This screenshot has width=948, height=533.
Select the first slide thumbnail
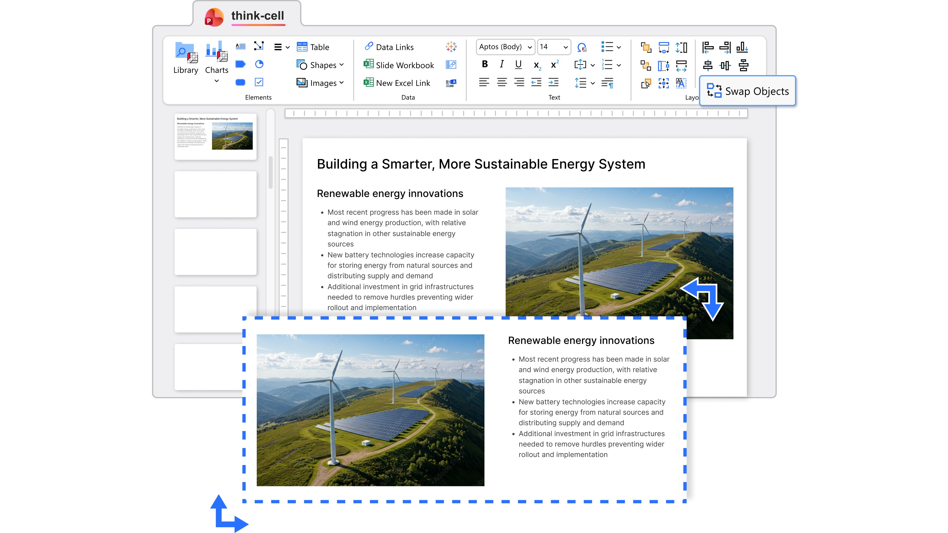coord(215,136)
